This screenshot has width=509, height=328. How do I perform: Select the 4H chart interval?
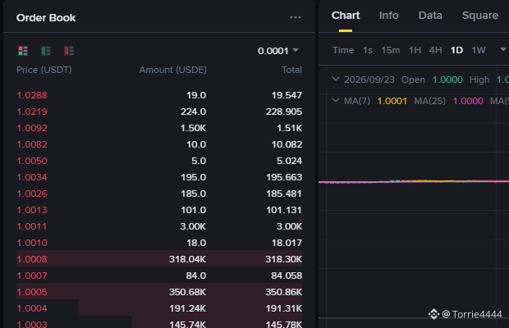436,50
